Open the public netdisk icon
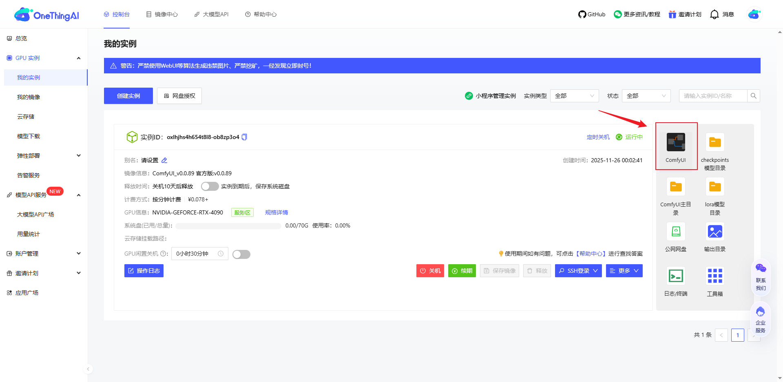 [676, 232]
